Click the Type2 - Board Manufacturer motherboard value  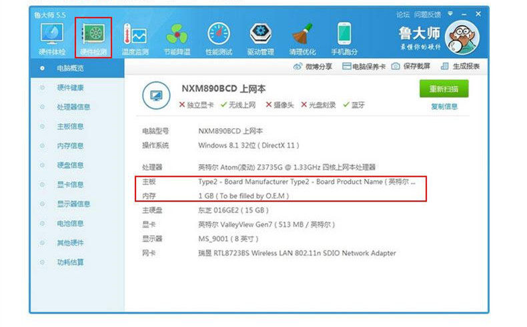coord(307,182)
